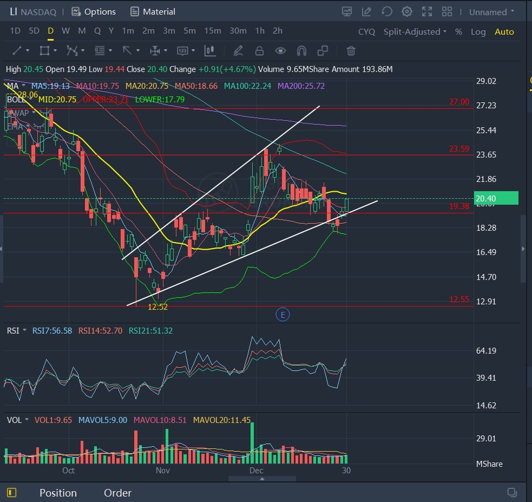This screenshot has height=502, width=532.
Task: Open the multi-chart grid layout icon
Action: [x=447, y=11]
